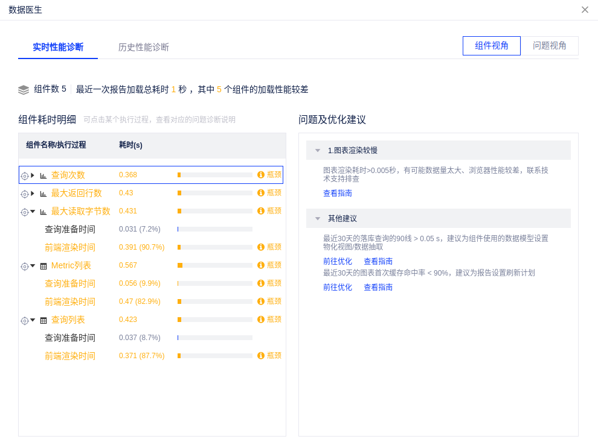
Task: Click locate target icon beside 查询次数
Action: [25, 175]
